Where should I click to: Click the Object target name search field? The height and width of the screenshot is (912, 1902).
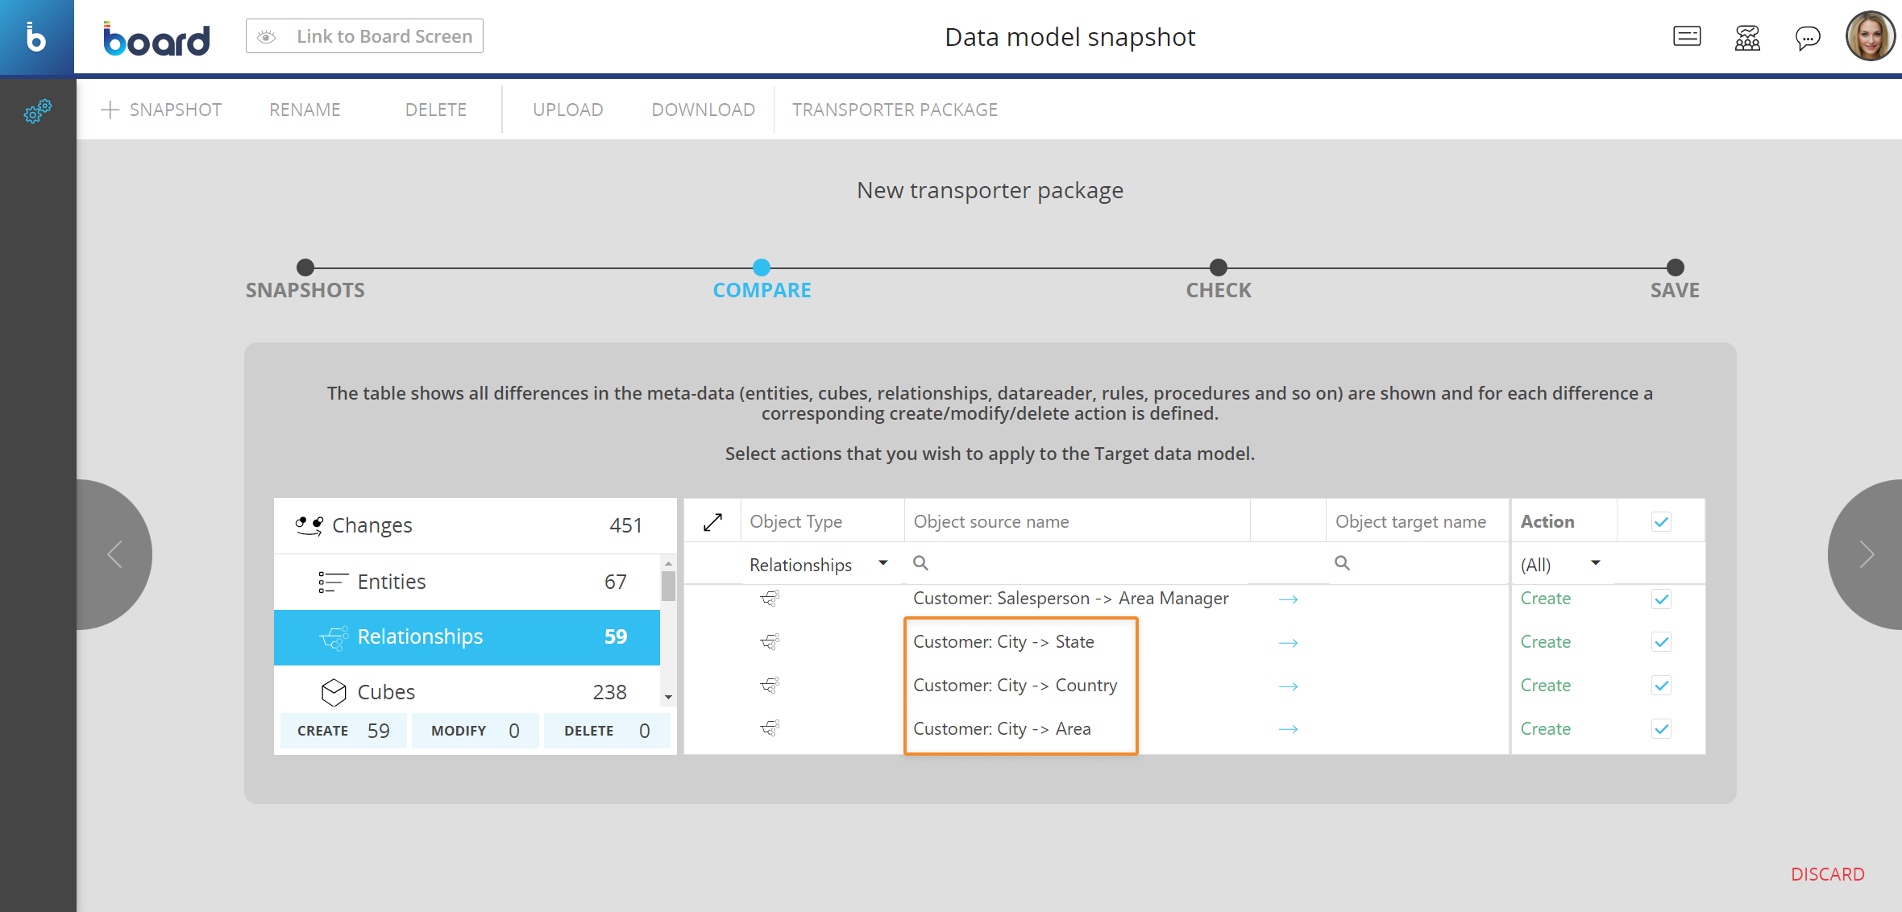[x=1418, y=563]
